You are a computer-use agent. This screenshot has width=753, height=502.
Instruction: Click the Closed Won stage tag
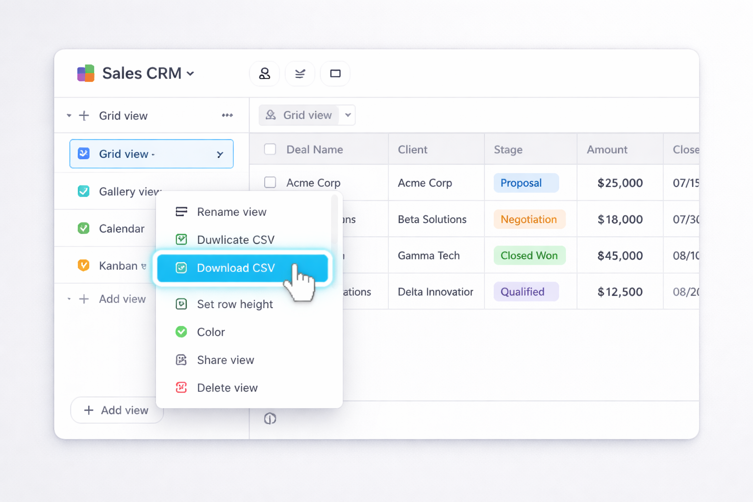[x=529, y=255]
